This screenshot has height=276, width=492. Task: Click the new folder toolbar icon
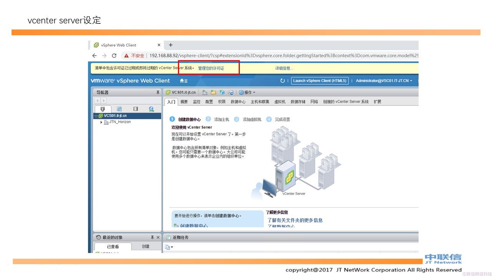coord(213,92)
